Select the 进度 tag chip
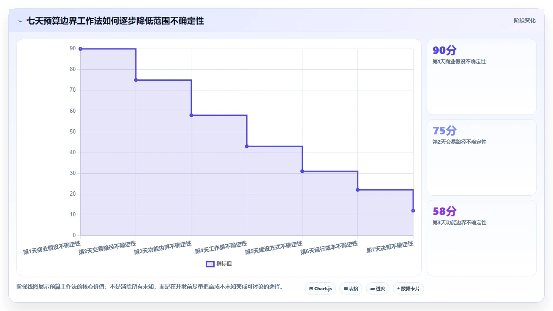Image resolution: width=553 pixels, height=311 pixels. 377,289
